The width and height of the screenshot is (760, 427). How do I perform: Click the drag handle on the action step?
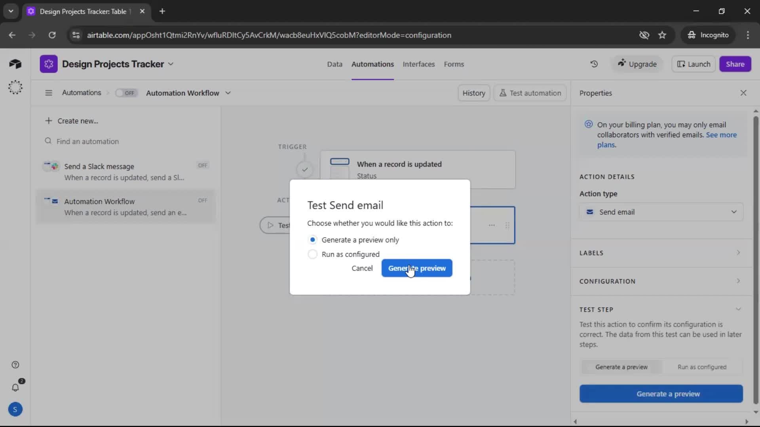click(x=507, y=225)
